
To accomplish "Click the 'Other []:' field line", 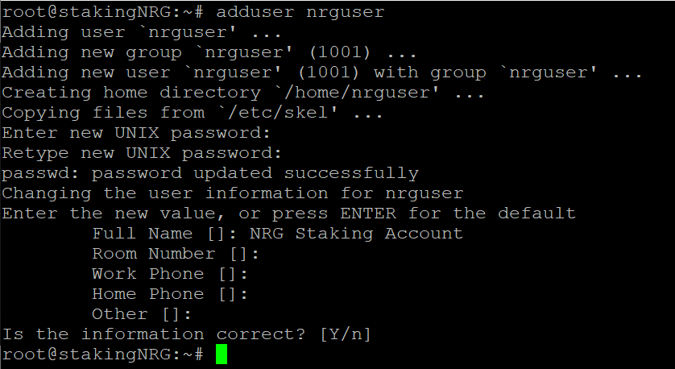I will (142, 314).
